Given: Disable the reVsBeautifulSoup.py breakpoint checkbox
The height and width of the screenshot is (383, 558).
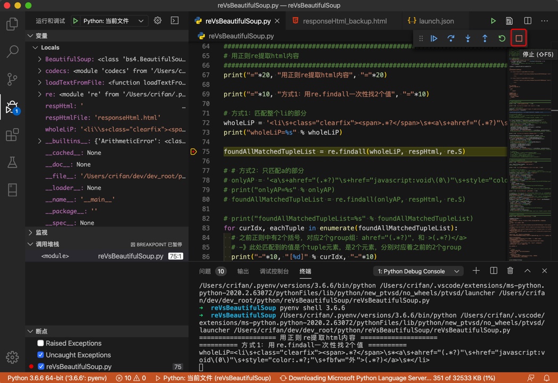Looking at the screenshot, I should tap(41, 367).
